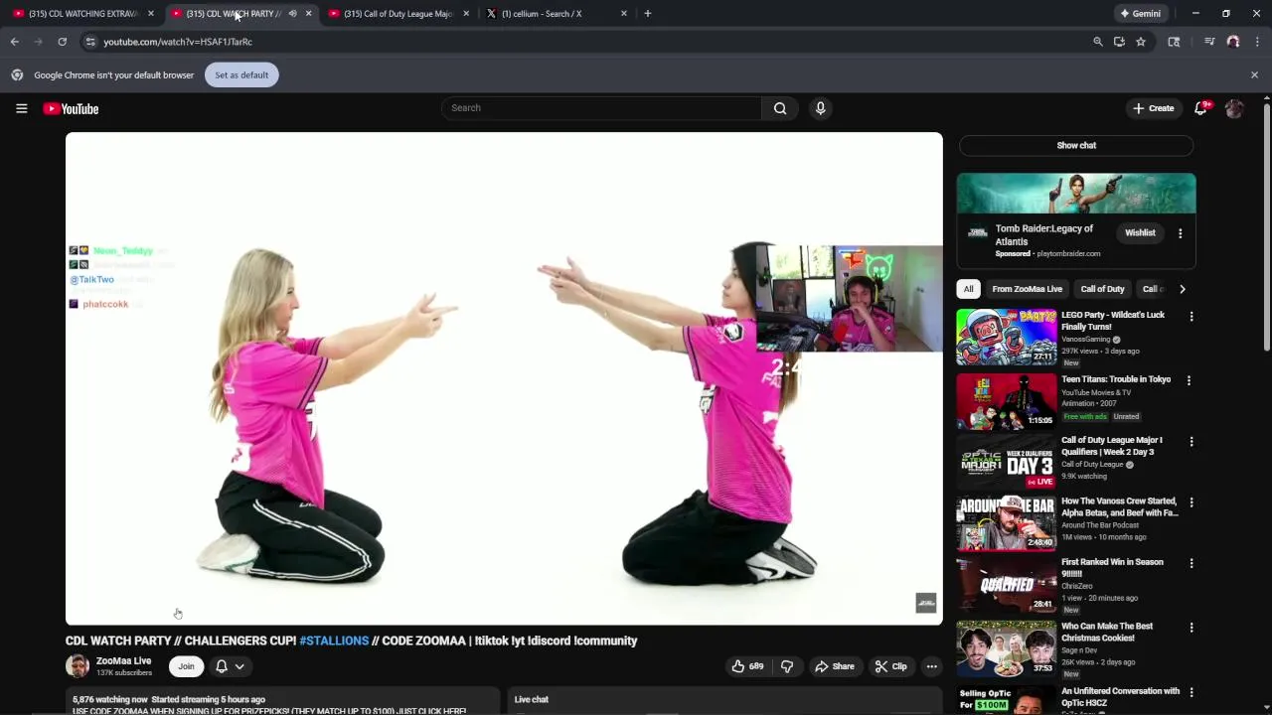Image resolution: width=1272 pixels, height=715 pixels.
Task: Open the media controls toolbar icon
Action: pyautogui.click(x=1209, y=42)
